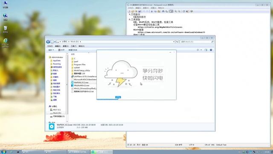Click the blue Help icon in Explorer
The width and height of the screenshot is (273, 154).
[211, 50]
